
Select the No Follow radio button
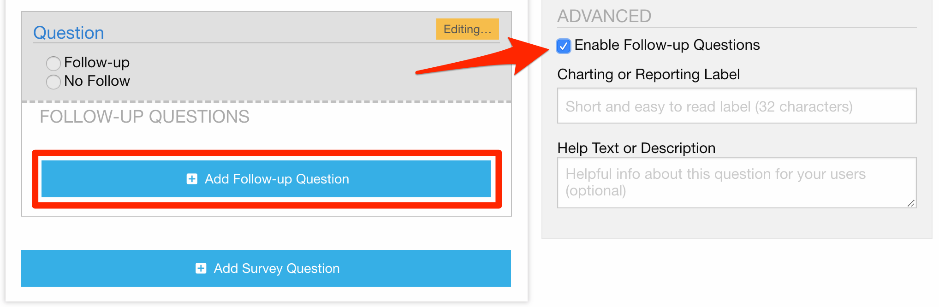(x=53, y=82)
